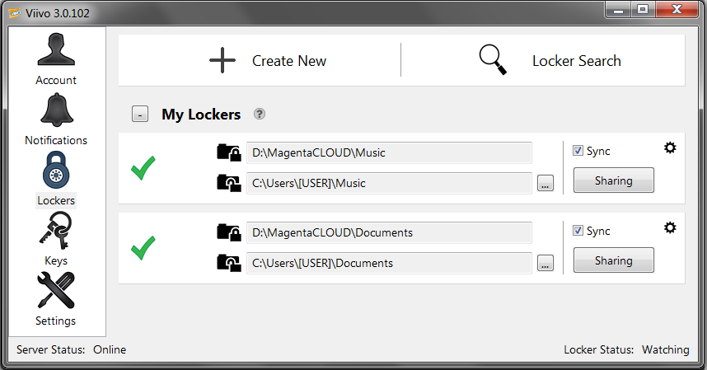The width and height of the screenshot is (707, 370).
Task: Open Notifications bell icon
Action: click(x=56, y=111)
